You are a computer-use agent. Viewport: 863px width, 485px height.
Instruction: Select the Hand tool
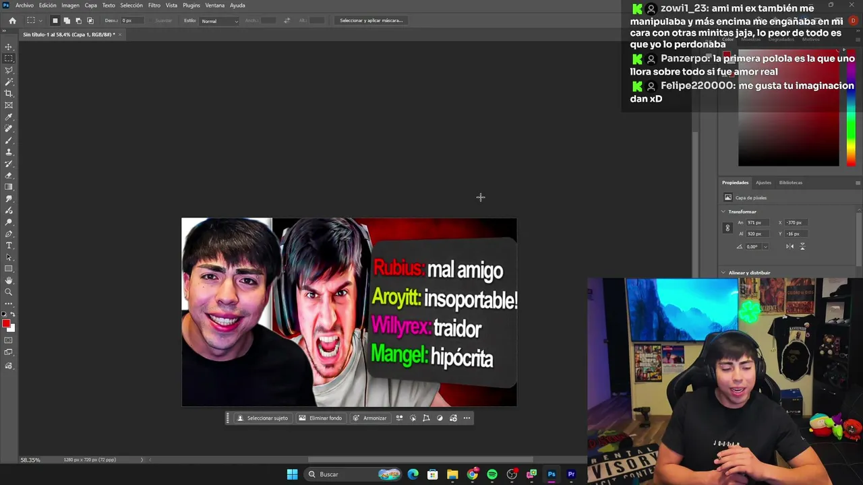(x=9, y=280)
